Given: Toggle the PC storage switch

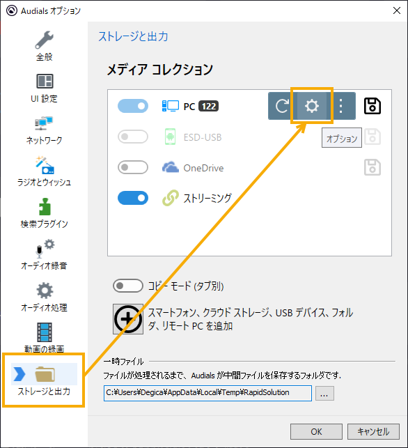Looking at the screenshot, I should [x=133, y=106].
